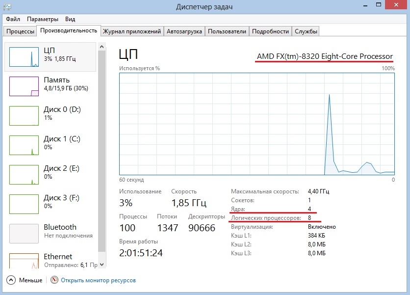Click the 60 секунд axis label
Image resolution: width=410 pixels, height=295 pixels.
[131, 180]
